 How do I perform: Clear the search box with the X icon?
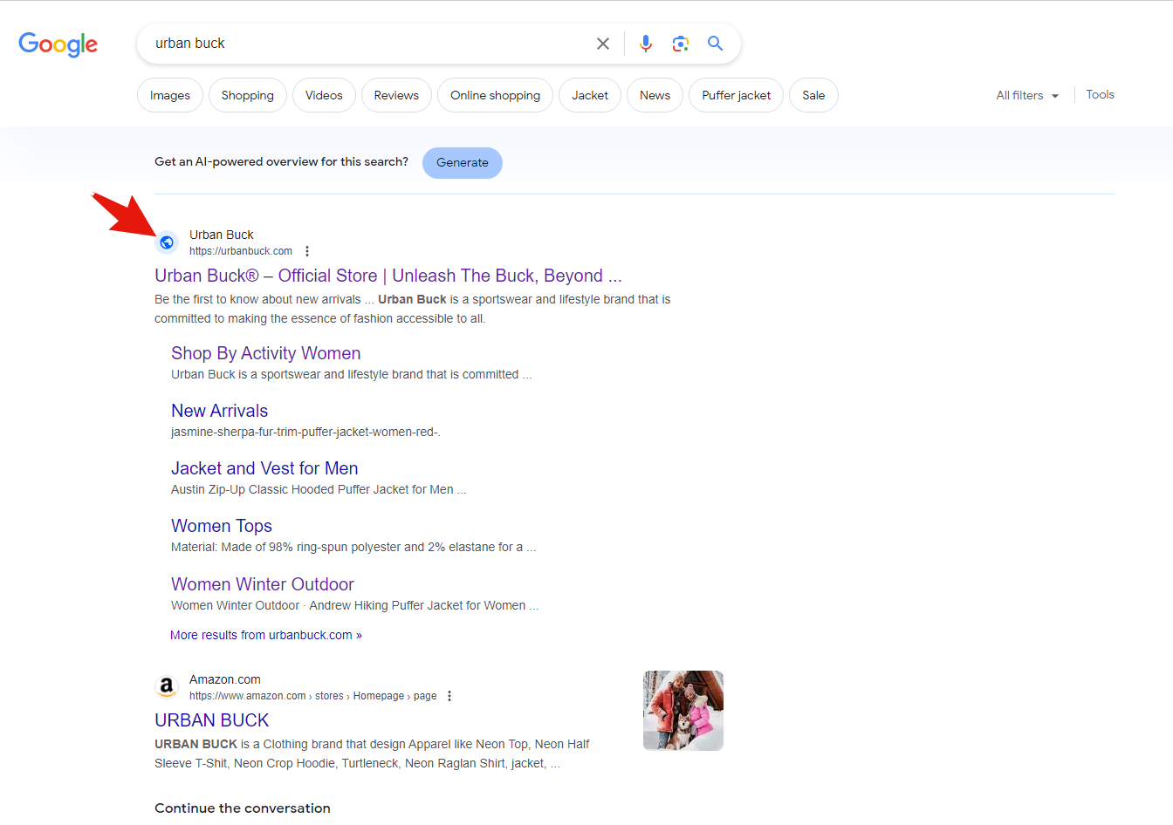pyautogui.click(x=603, y=44)
